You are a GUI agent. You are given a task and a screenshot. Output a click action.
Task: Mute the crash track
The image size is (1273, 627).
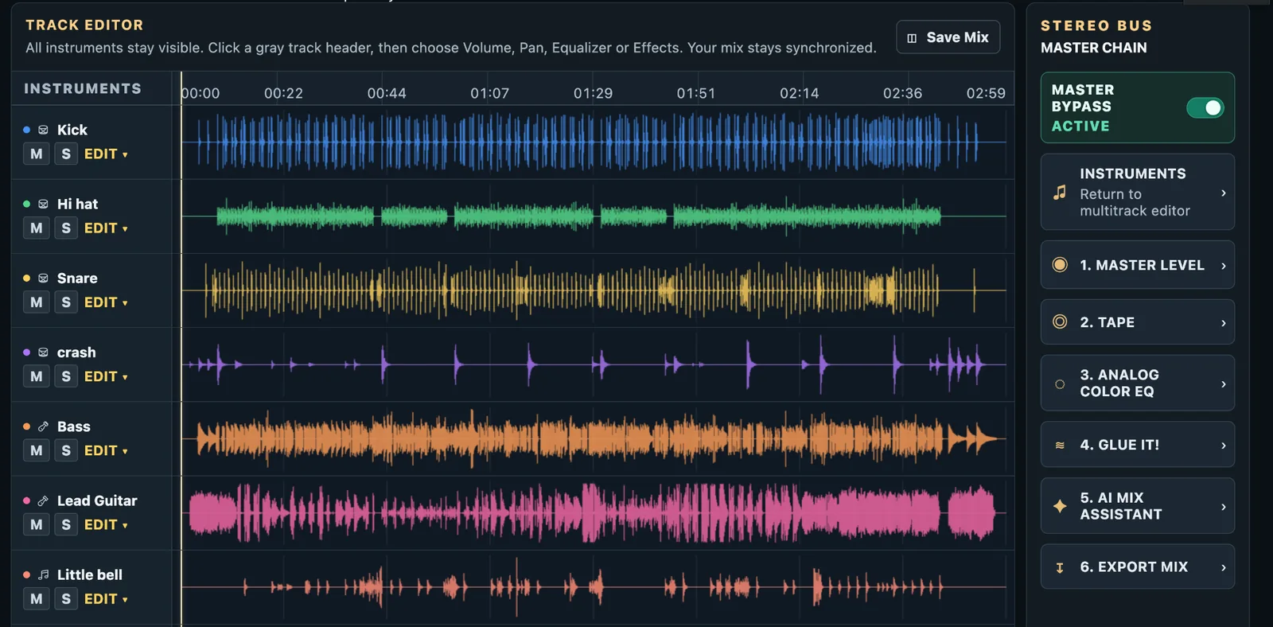tap(36, 376)
